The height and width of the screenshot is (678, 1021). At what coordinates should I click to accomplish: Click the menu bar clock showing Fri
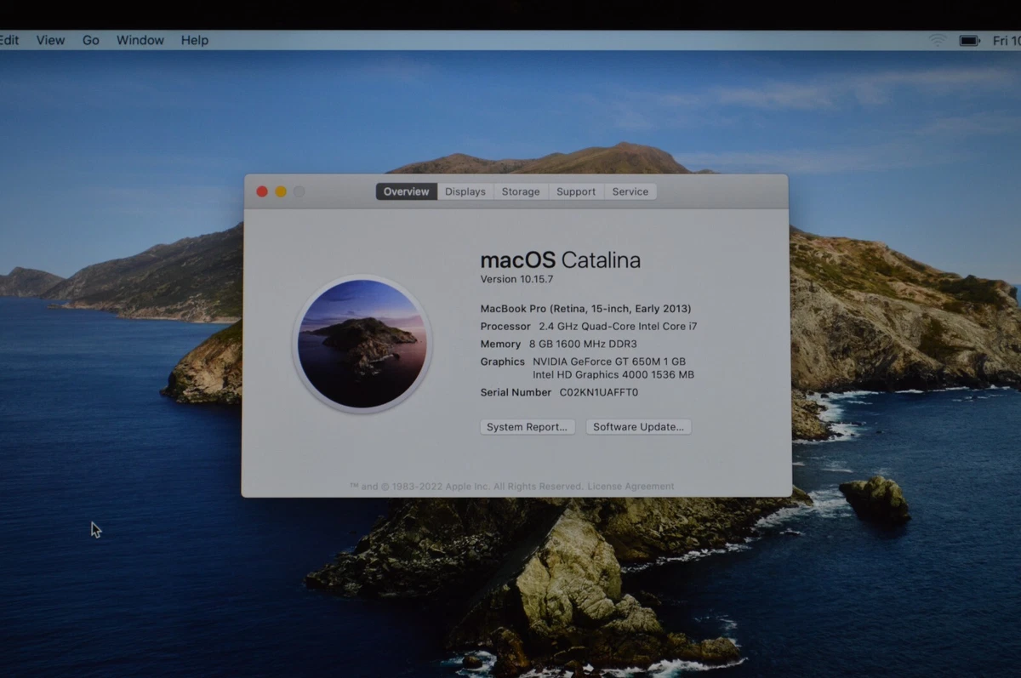[x=1007, y=41]
